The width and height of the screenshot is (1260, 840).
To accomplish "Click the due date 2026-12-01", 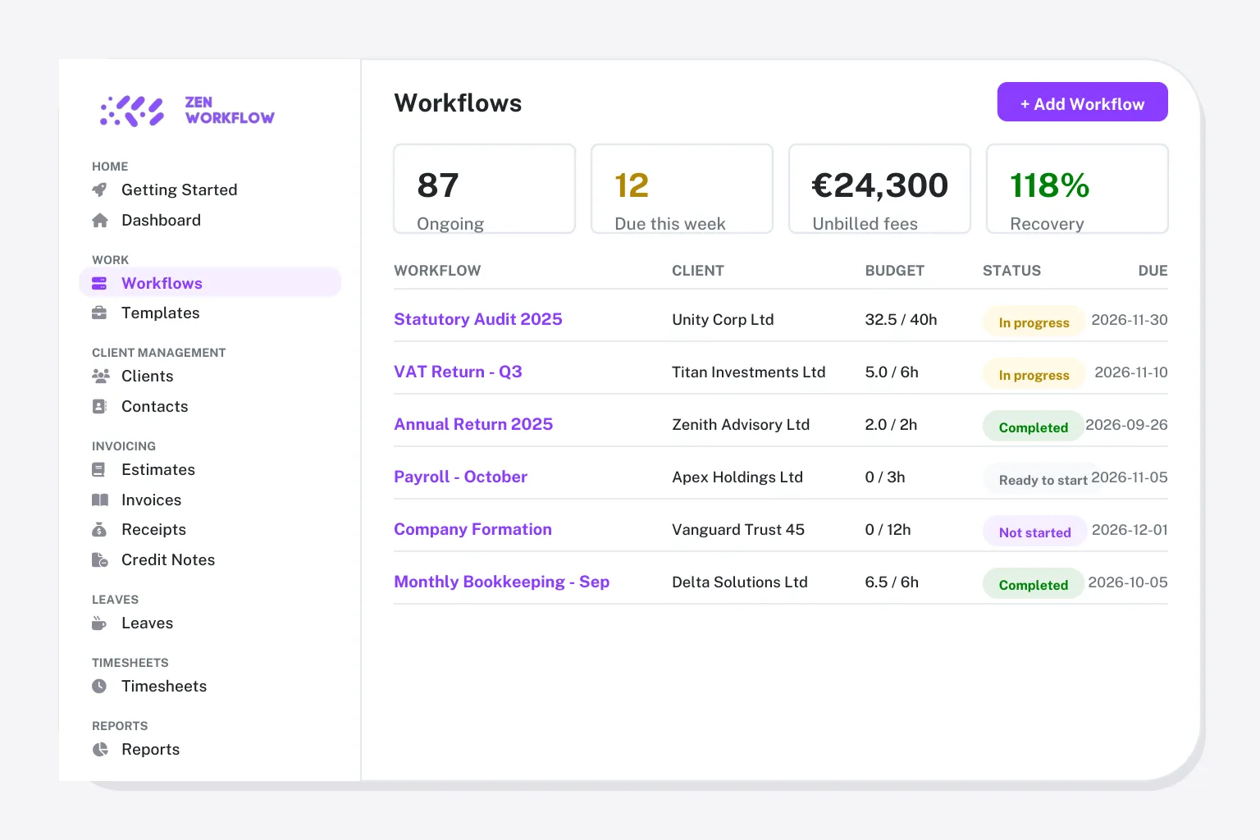I will 1130,530.
